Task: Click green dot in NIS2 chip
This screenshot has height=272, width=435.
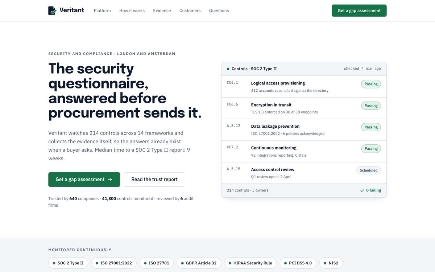Action: [325, 263]
